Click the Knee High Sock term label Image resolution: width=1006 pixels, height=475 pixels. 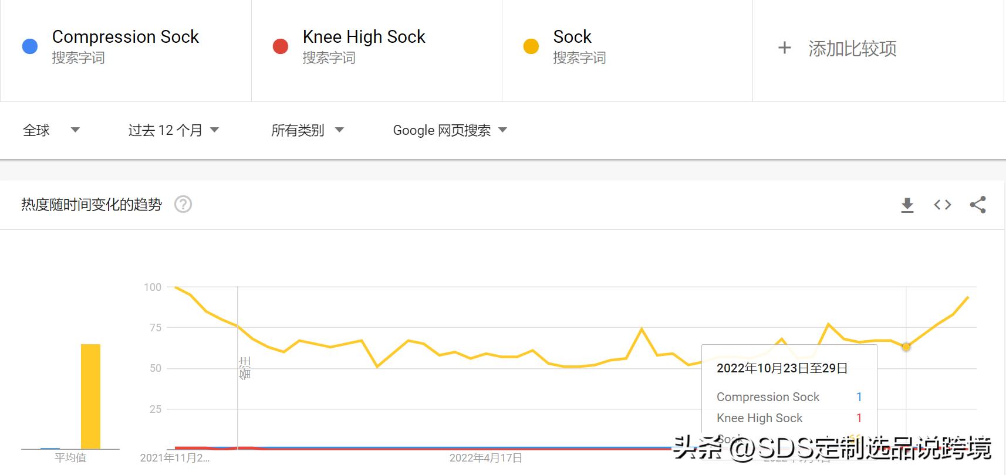coord(363,37)
